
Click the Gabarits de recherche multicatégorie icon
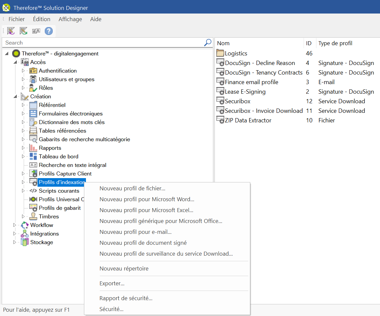click(33, 139)
